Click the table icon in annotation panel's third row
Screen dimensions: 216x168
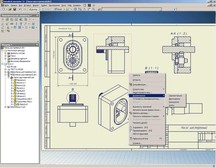(15, 27)
